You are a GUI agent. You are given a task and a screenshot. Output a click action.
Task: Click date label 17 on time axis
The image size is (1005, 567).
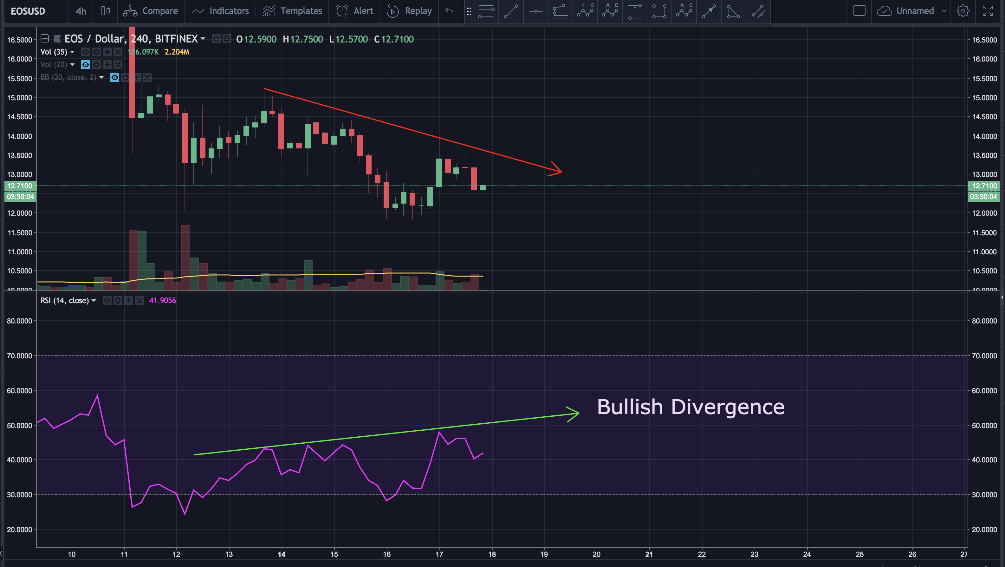pos(439,554)
